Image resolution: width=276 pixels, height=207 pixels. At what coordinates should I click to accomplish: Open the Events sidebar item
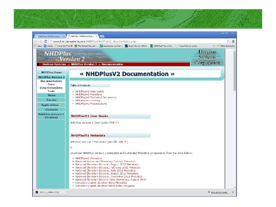pyautogui.click(x=51, y=100)
